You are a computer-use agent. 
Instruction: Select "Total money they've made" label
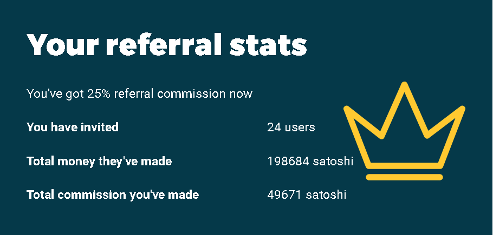pyautogui.click(x=99, y=162)
